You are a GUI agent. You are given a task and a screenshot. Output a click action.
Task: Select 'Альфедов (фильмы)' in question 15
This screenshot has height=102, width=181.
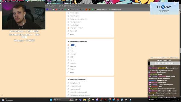(x=68, y=86)
